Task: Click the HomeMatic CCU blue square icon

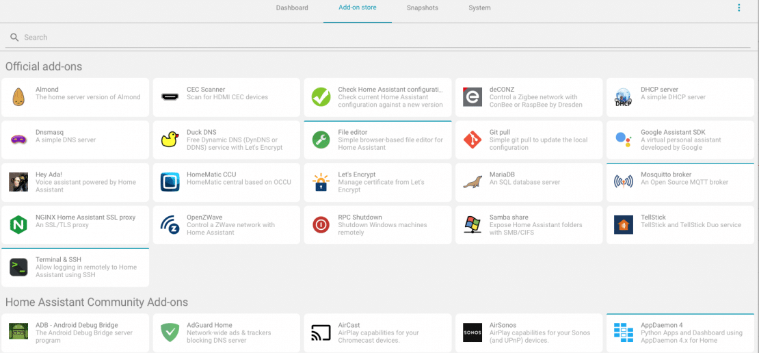Action: point(170,182)
